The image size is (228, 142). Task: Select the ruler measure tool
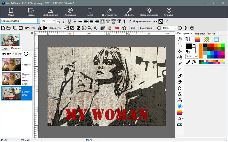point(180,125)
